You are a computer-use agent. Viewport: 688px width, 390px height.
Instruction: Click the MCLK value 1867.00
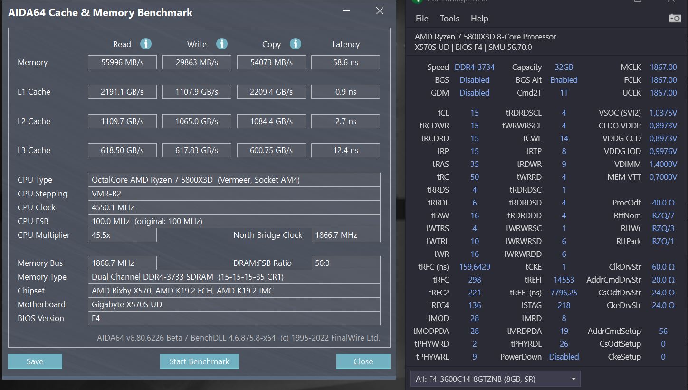pos(663,67)
